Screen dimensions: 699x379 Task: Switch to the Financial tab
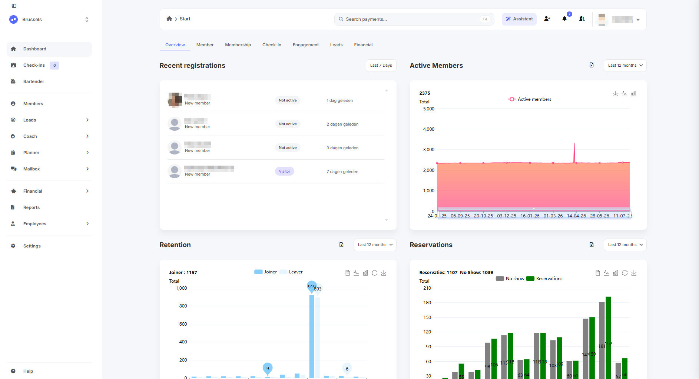tap(363, 45)
